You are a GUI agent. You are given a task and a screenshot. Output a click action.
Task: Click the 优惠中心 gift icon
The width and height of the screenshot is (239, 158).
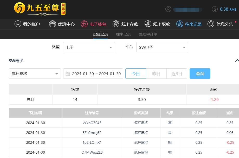53,24
